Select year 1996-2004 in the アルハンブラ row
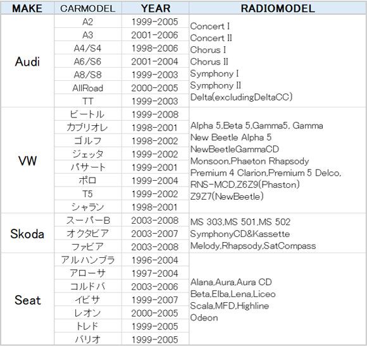The image size is (367, 347). coord(156,260)
